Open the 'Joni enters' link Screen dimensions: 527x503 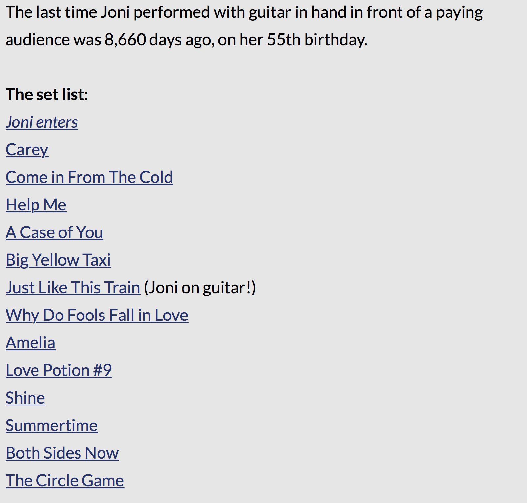[x=42, y=122]
